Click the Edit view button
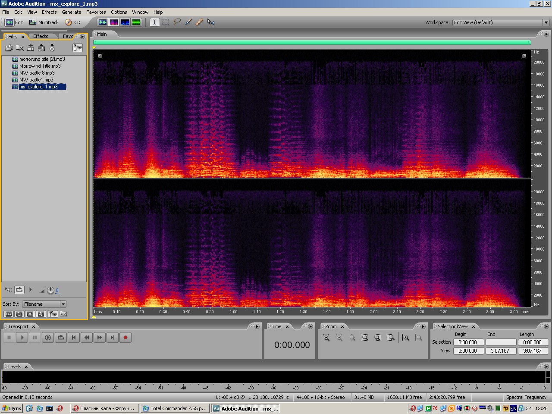 (14, 22)
